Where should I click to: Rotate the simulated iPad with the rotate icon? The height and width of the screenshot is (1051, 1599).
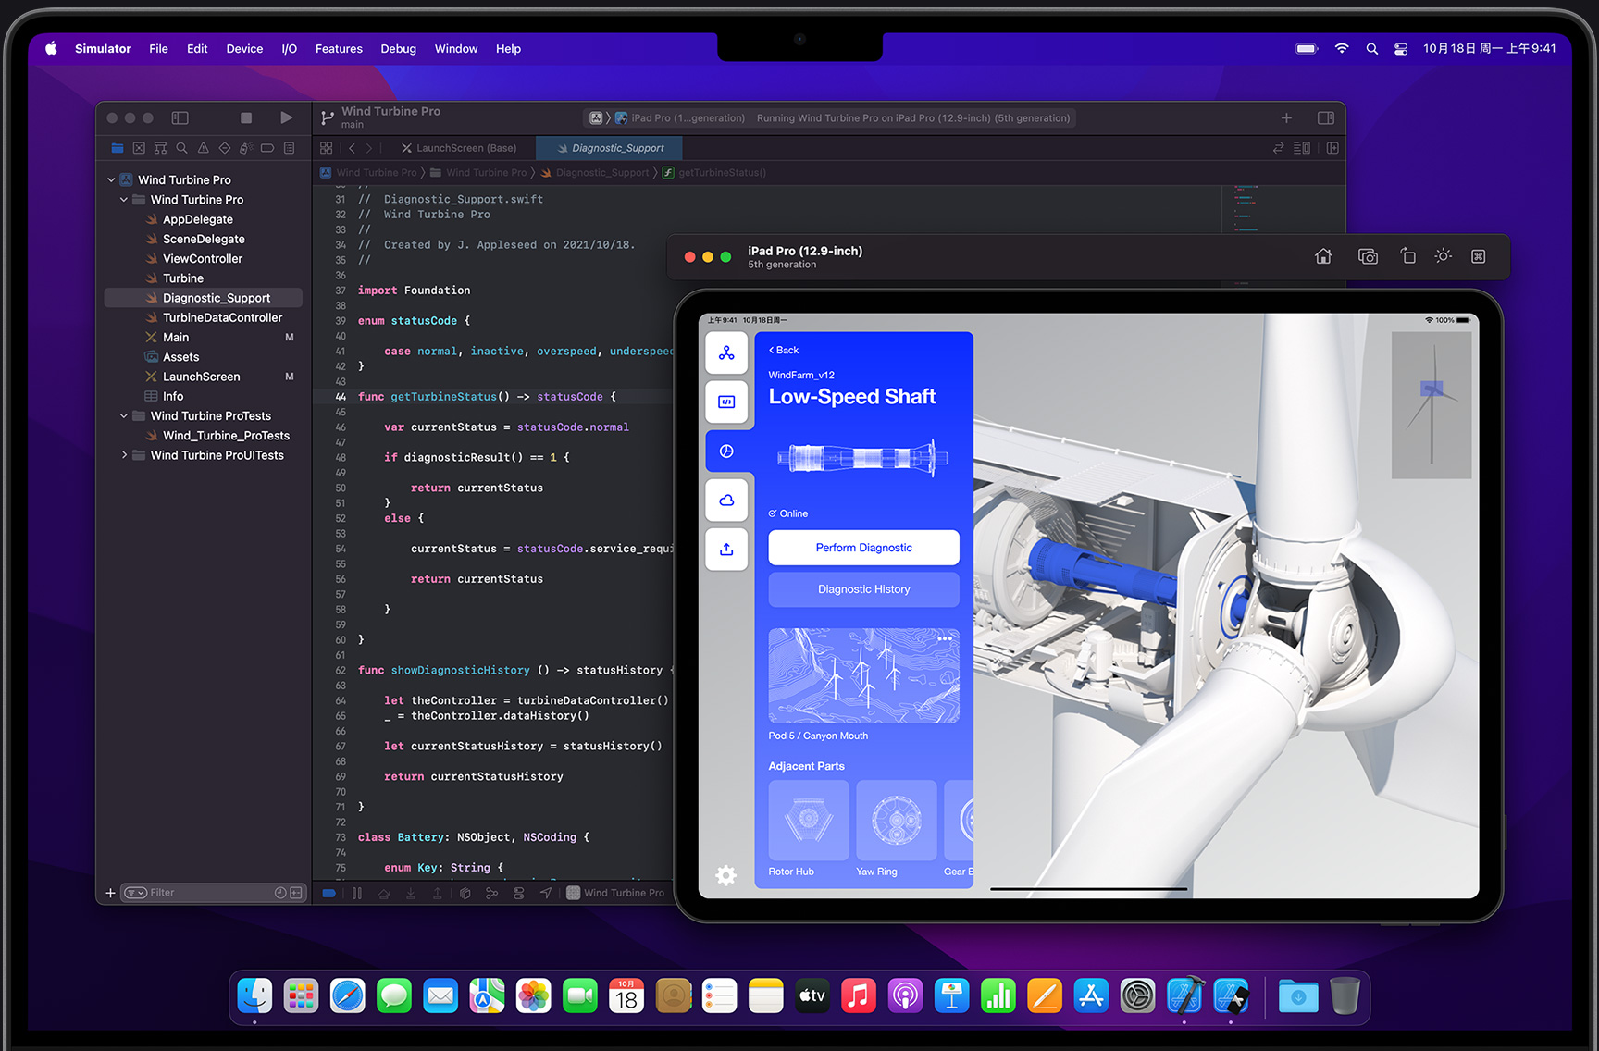1407,256
